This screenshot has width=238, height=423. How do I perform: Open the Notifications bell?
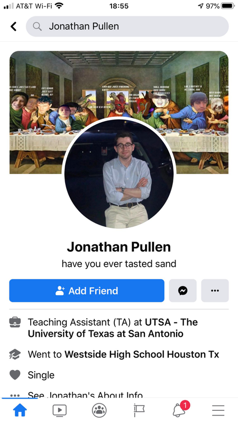pos(179,409)
